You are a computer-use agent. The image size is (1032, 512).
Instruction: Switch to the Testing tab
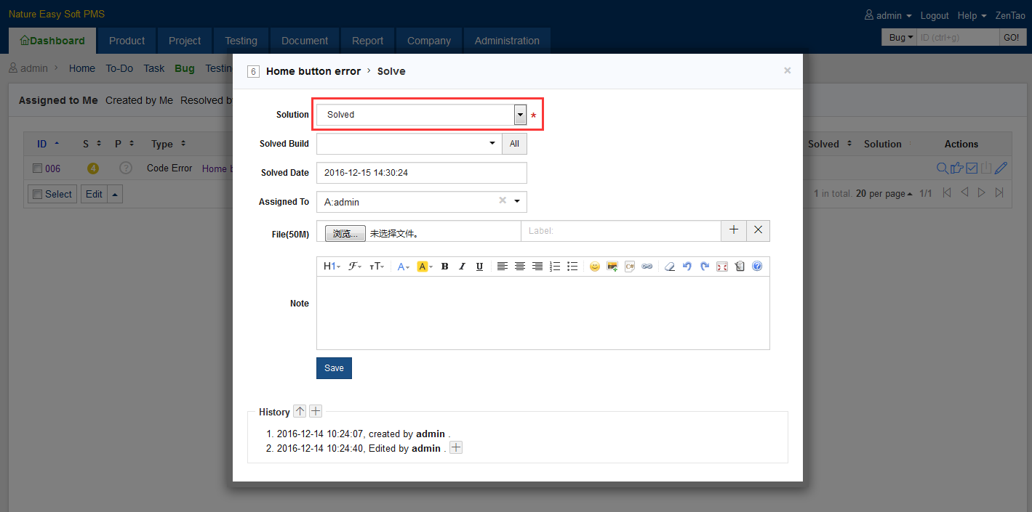[241, 41]
